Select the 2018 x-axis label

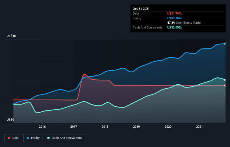[105, 127]
